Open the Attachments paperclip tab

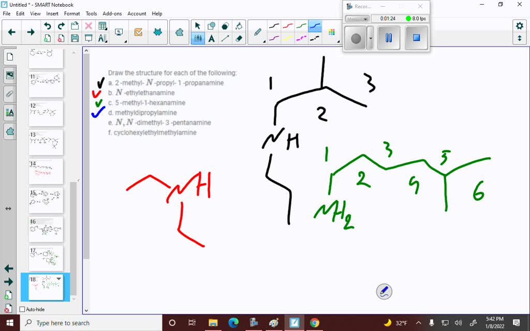coord(10,94)
